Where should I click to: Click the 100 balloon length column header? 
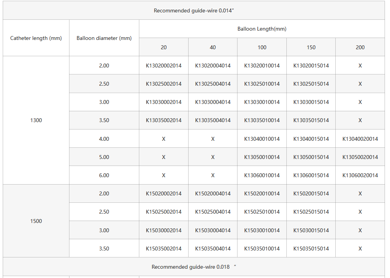[262, 47]
